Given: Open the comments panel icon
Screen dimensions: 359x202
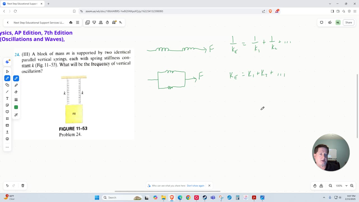Looking at the screenshot, I should click(x=322, y=22).
